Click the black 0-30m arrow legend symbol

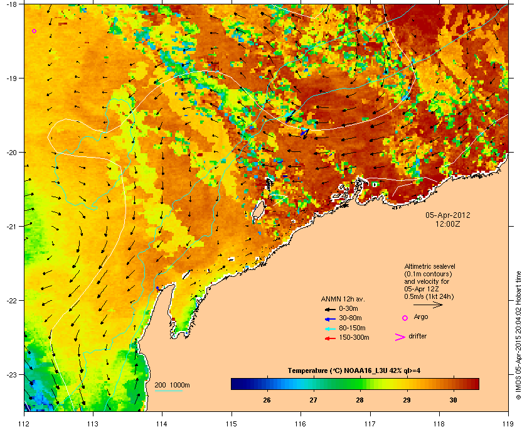330,309
